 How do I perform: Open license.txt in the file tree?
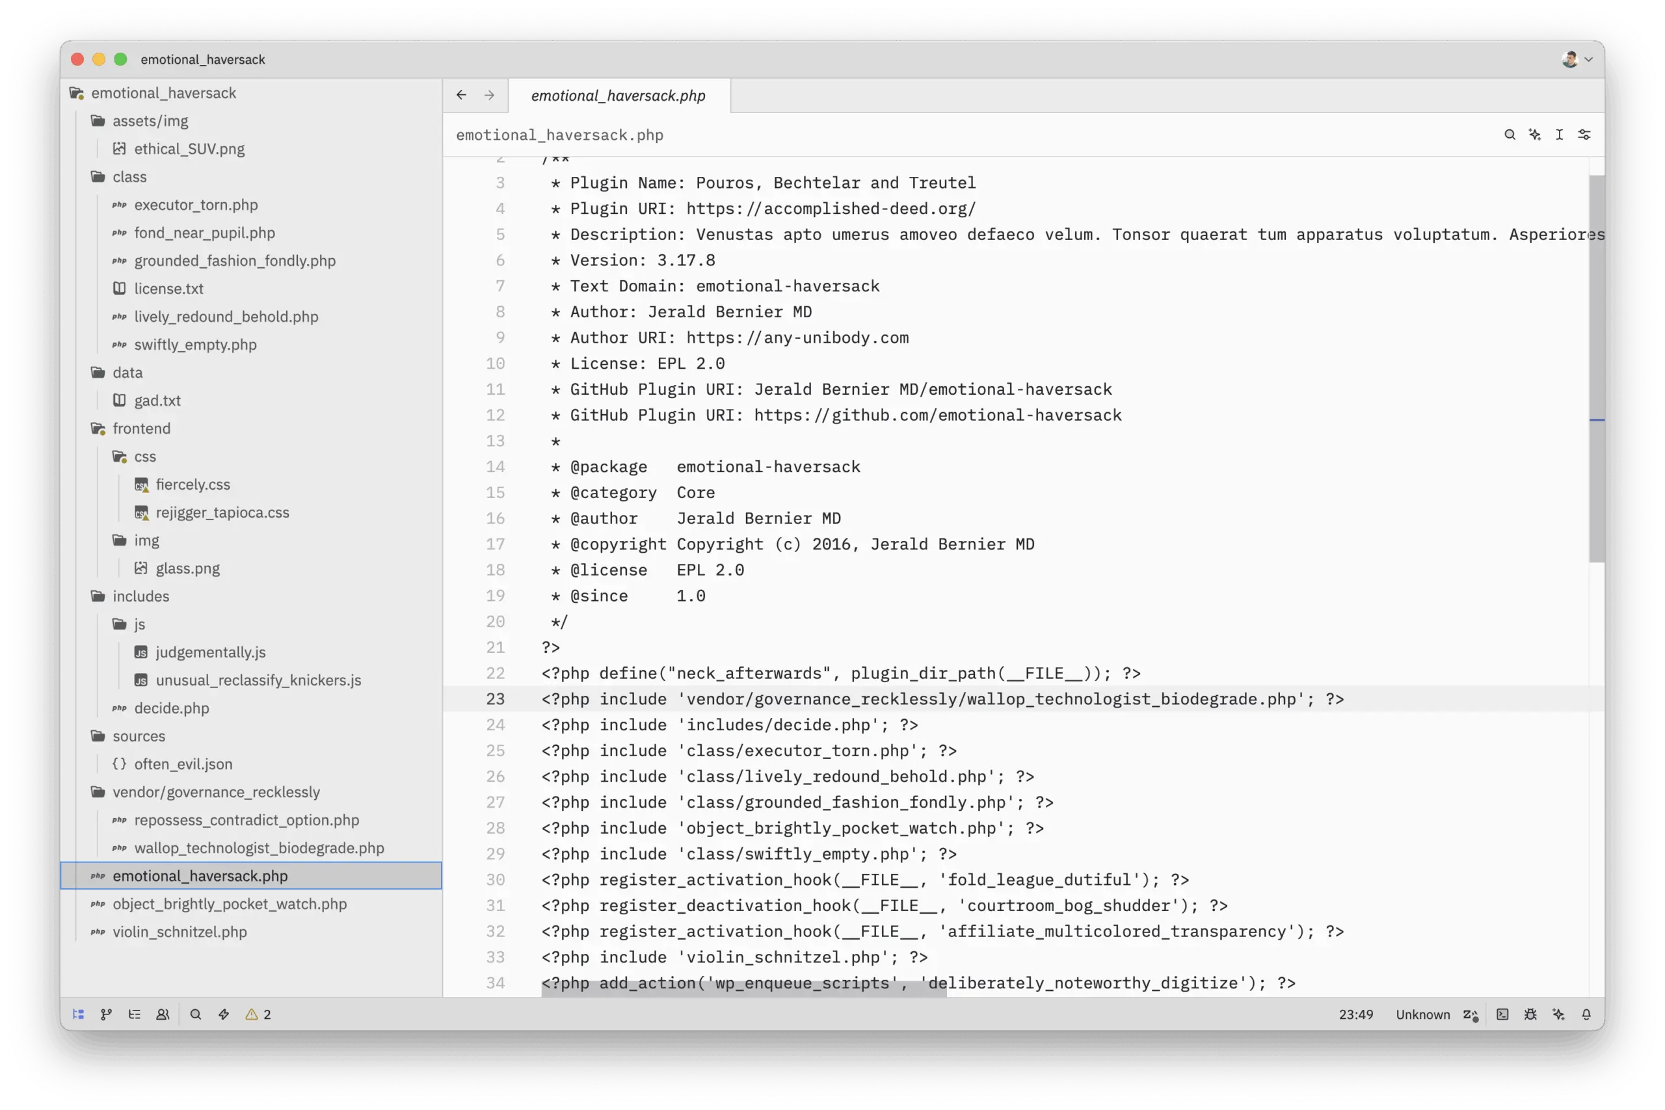tap(168, 289)
